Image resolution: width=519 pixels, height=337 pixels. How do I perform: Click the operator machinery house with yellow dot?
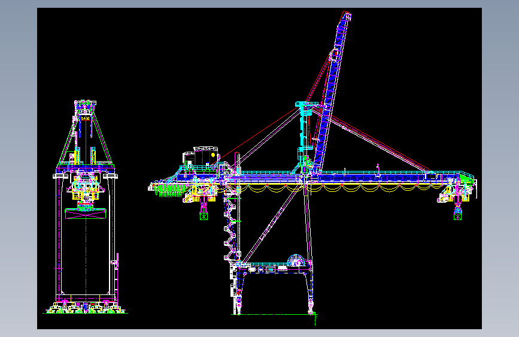click(x=202, y=157)
